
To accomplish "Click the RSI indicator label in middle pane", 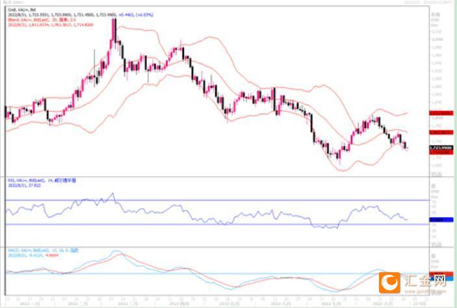I will 42,181.
